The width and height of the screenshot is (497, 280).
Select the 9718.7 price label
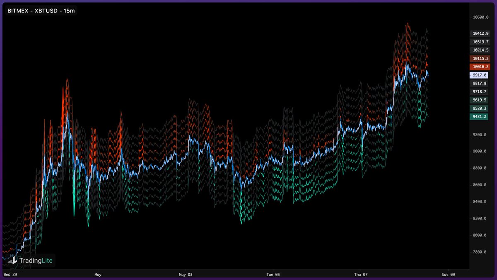(x=480, y=92)
